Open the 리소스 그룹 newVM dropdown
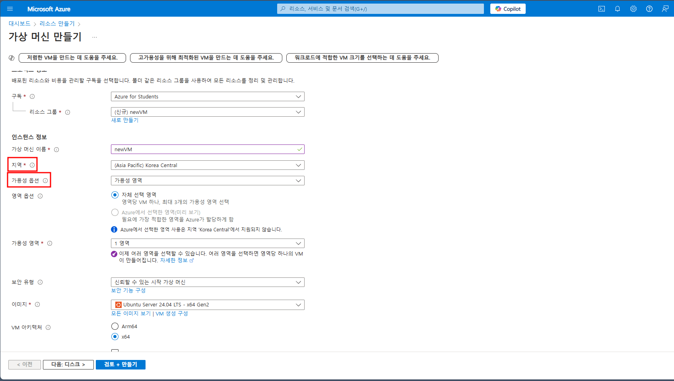 tap(208, 112)
